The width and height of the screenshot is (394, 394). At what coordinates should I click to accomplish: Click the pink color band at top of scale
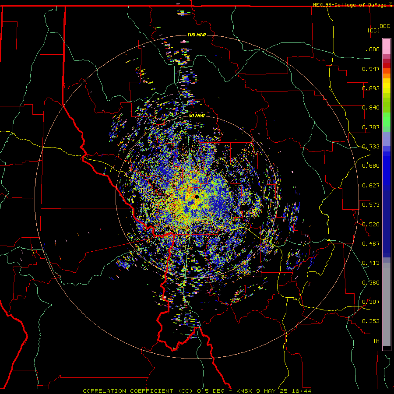tap(387, 46)
